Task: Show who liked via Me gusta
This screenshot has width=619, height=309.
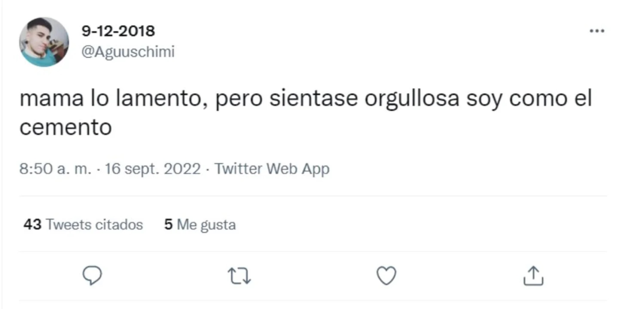Action: [206, 225]
